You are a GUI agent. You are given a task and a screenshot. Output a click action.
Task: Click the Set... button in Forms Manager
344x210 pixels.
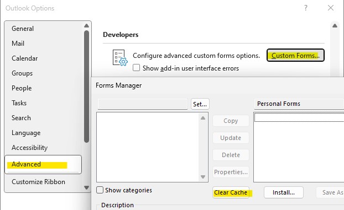point(200,104)
